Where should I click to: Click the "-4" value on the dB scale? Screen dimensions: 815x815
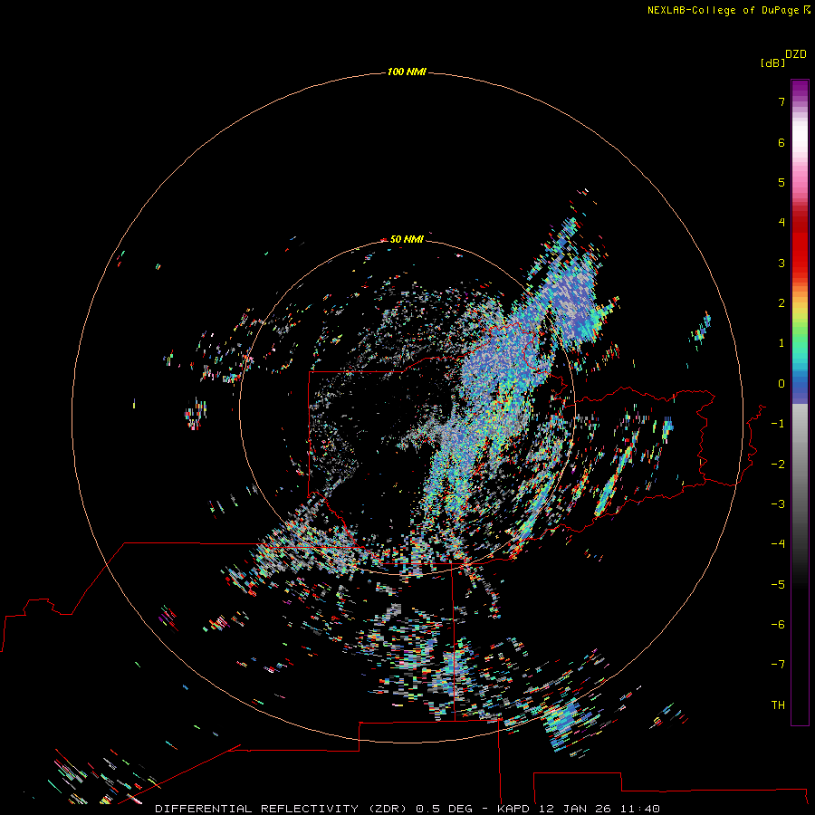click(778, 544)
